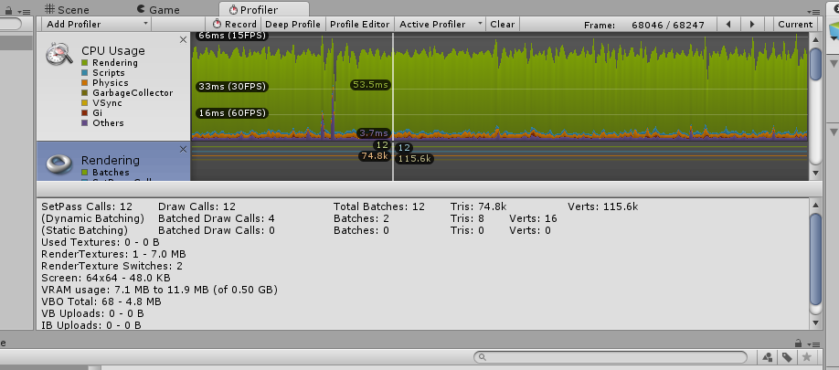
Task: Click the Tris: 74.8k statistic
Action: click(478, 206)
